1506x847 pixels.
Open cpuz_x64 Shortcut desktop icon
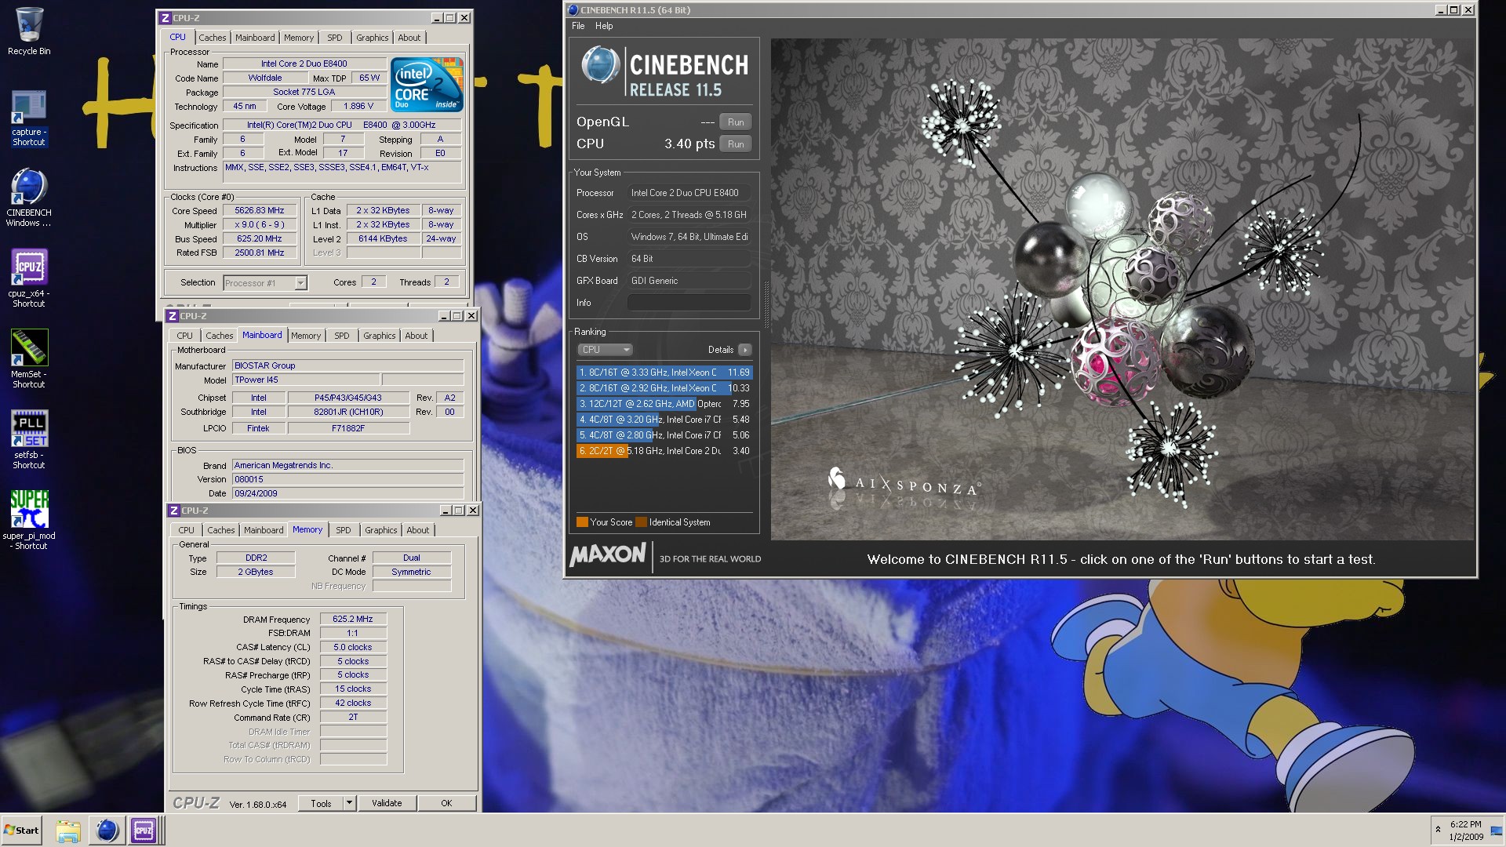tap(29, 278)
